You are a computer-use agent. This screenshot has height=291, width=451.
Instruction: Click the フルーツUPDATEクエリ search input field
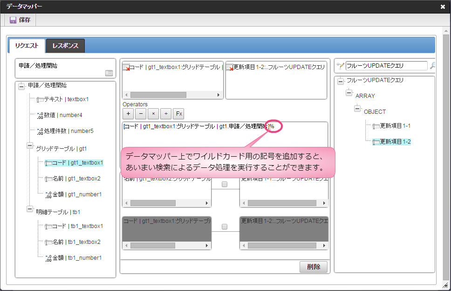click(386, 66)
